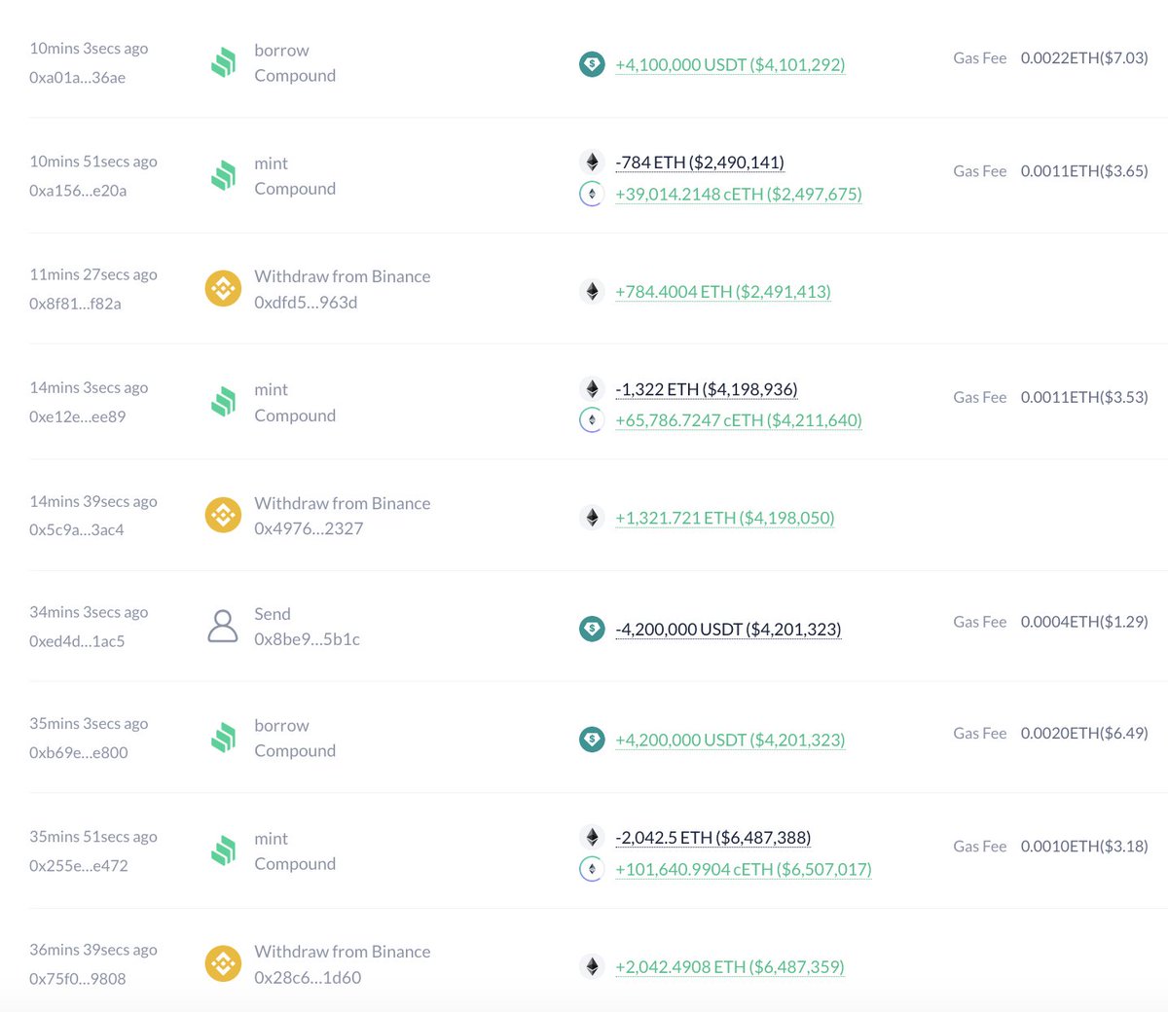Click ETH token icon next to +1,321.721 ETH
This screenshot has width=1168, height=1012.
click(x=592, y=518)
